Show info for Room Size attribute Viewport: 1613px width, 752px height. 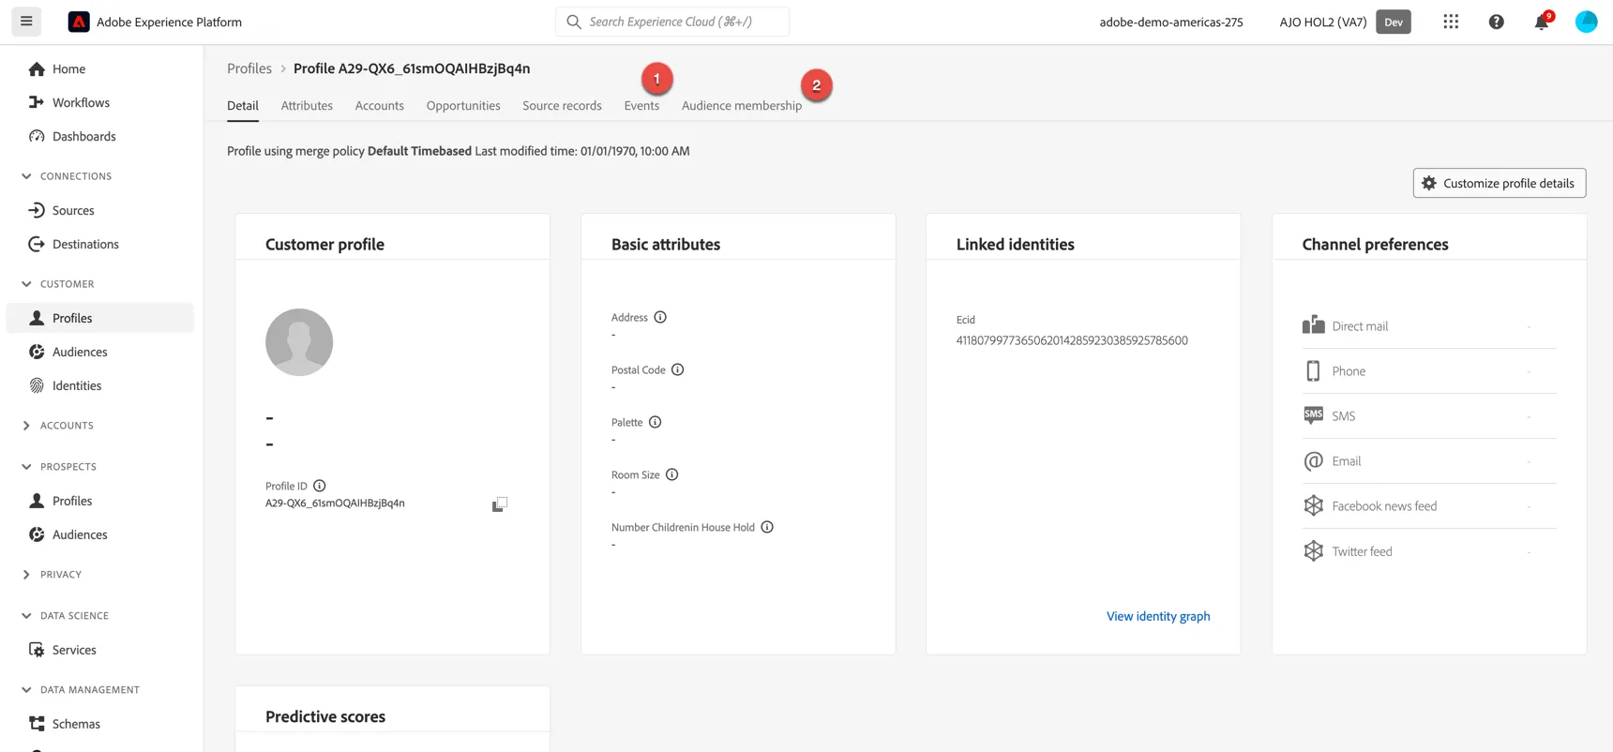tap(672, 474)
